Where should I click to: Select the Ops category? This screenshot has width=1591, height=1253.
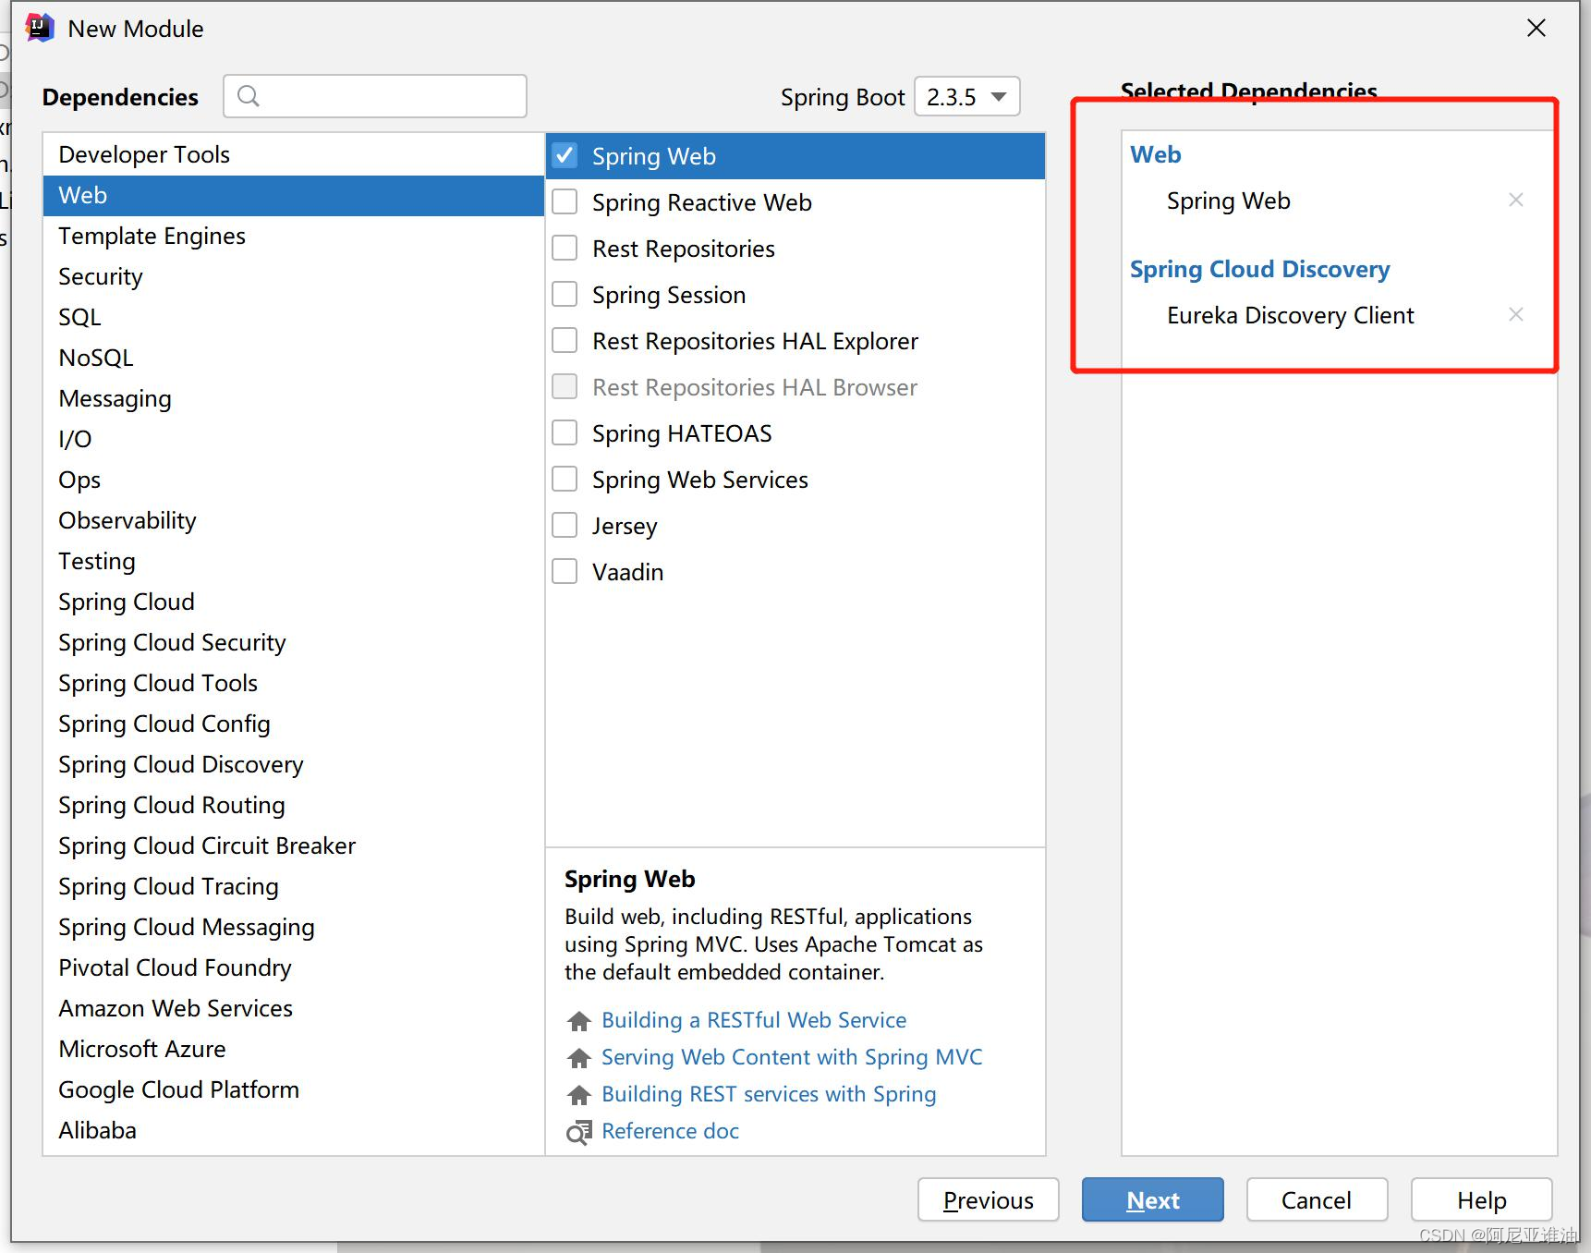(293, 480)
